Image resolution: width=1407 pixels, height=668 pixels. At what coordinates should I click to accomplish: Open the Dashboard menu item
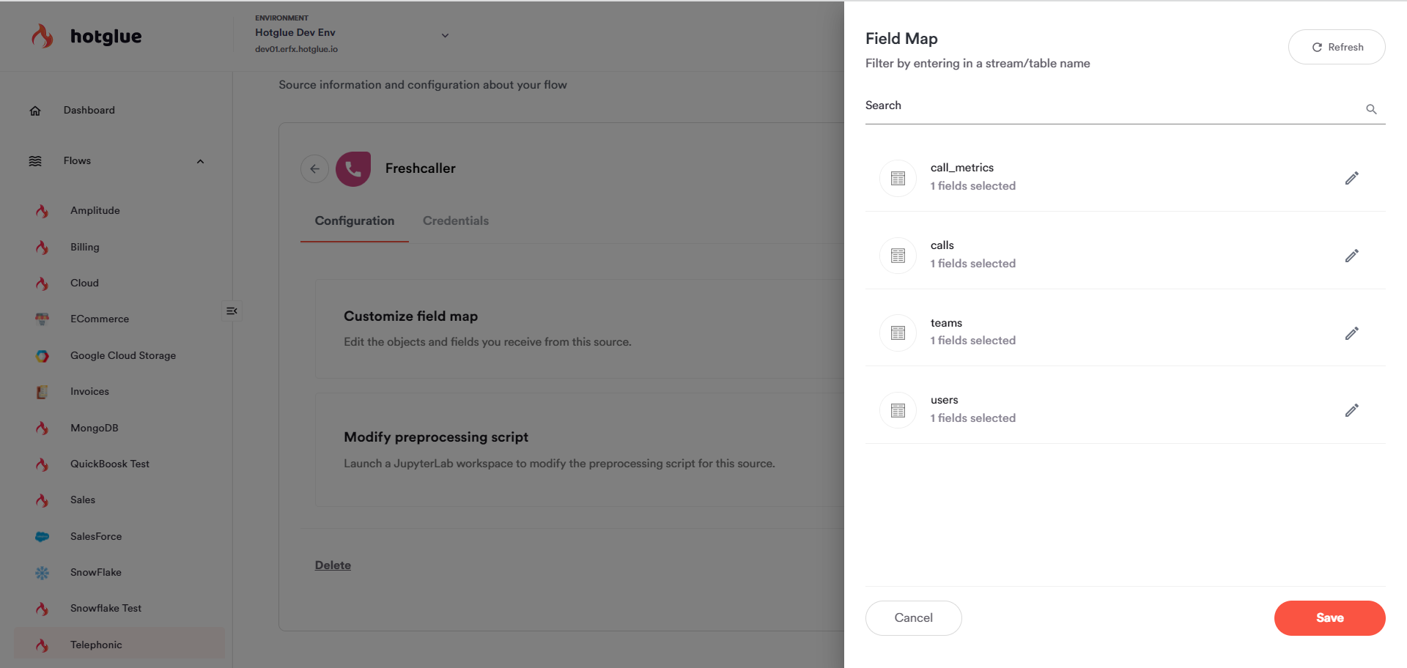click(x=89, y=110)
